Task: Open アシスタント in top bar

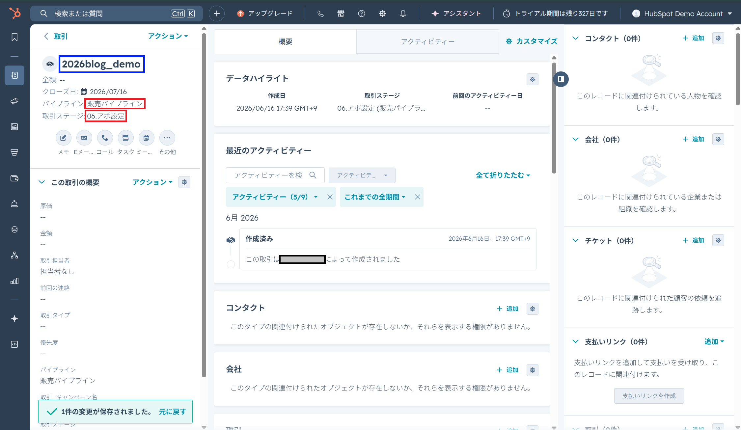Action: click(x=456, y=13)
